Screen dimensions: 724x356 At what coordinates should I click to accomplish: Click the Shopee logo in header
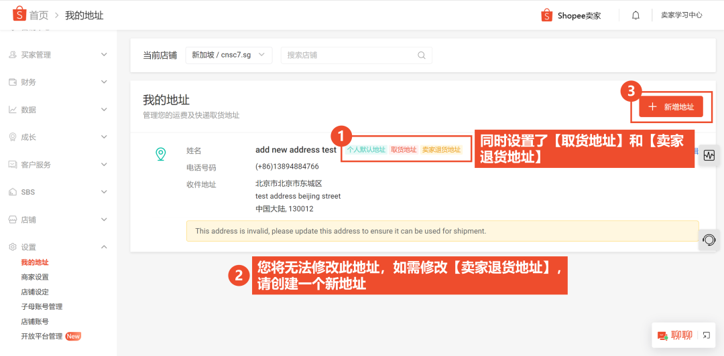(x=19, y=14)
